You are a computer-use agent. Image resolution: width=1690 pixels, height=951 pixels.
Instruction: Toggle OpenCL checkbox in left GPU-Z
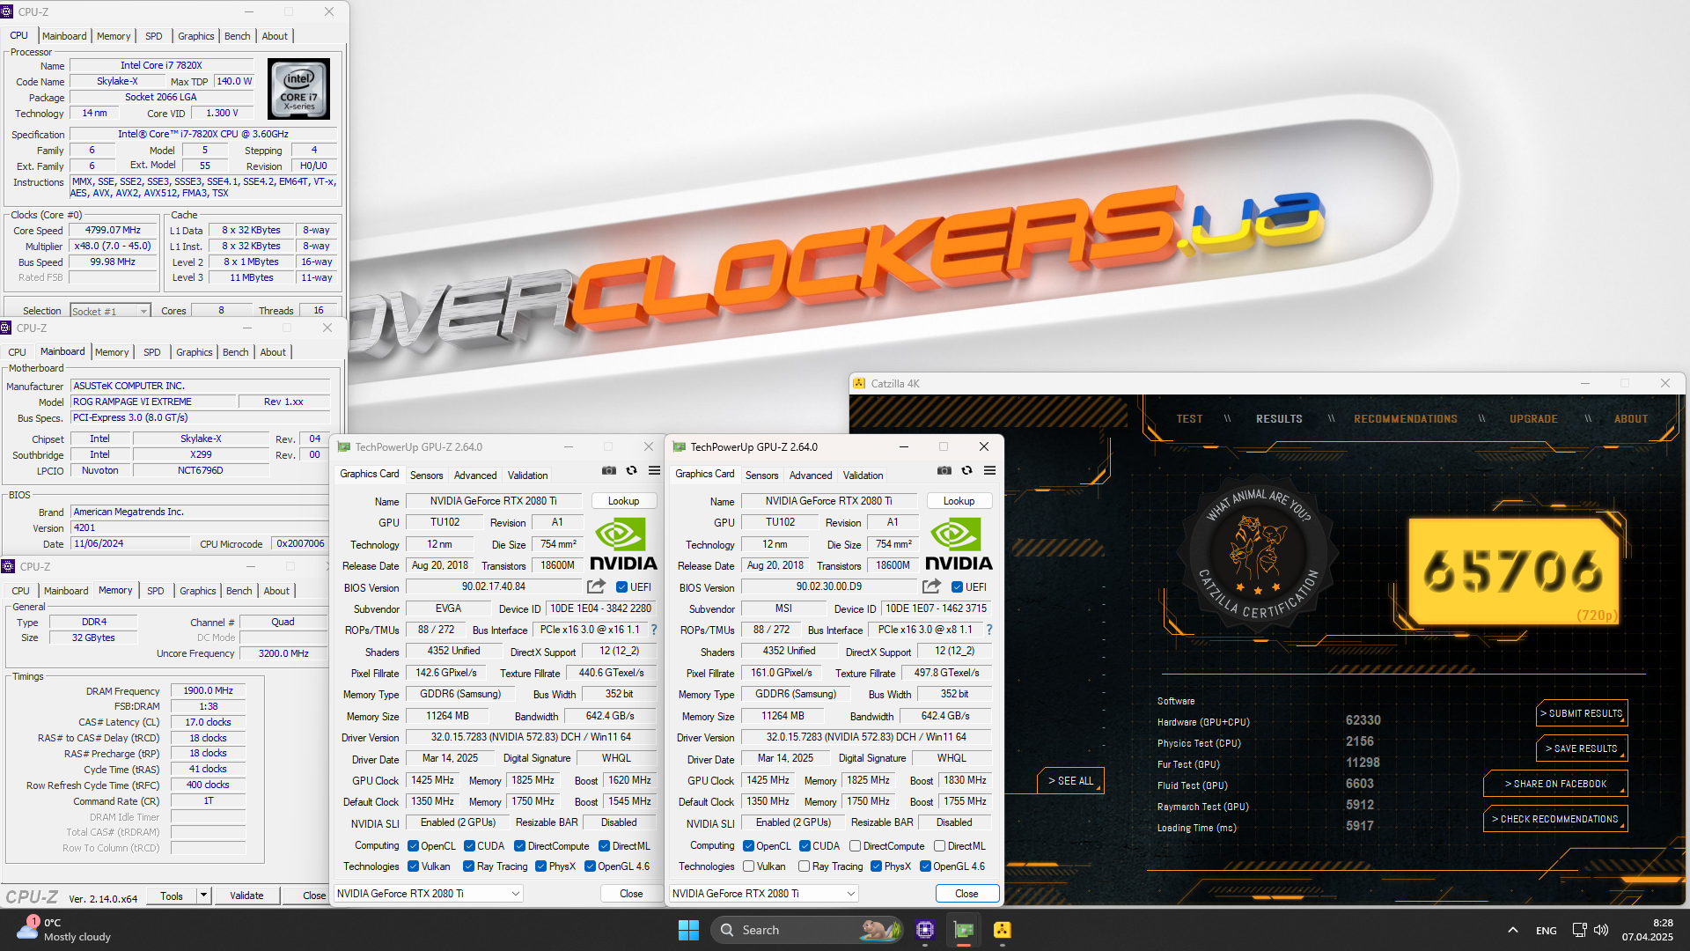(x=413, y=846)
